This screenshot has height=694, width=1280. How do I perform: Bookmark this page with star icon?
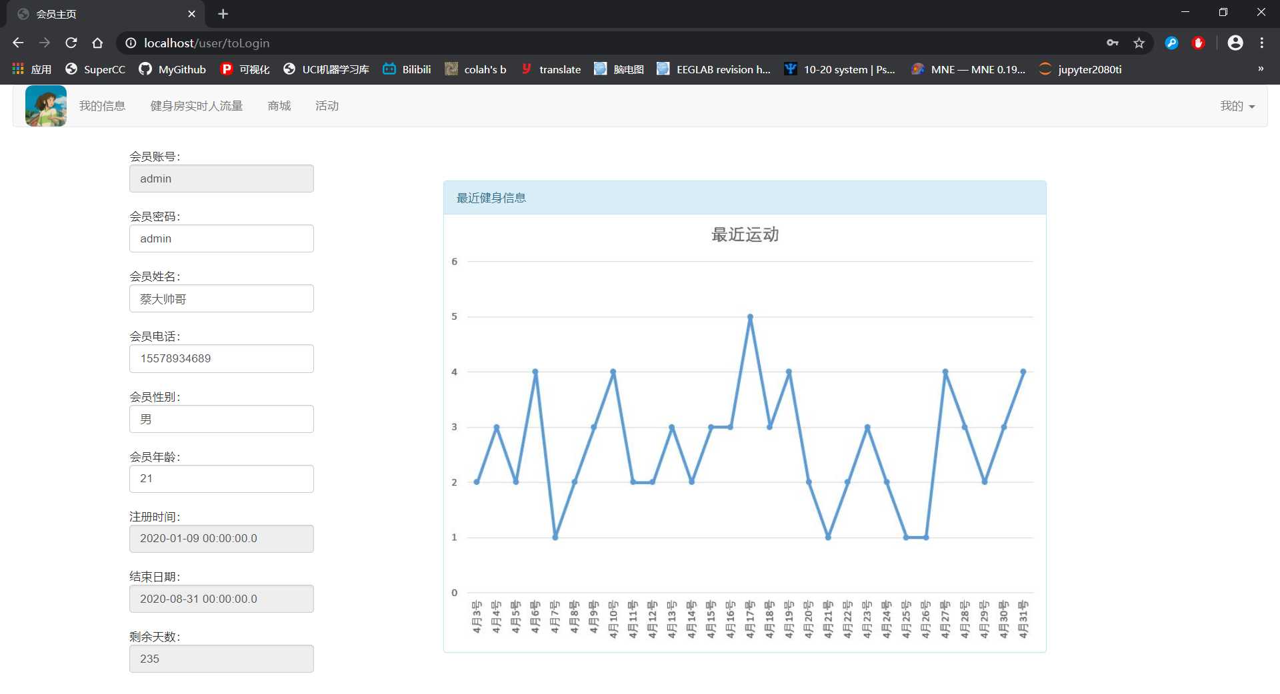point(1139,43)
